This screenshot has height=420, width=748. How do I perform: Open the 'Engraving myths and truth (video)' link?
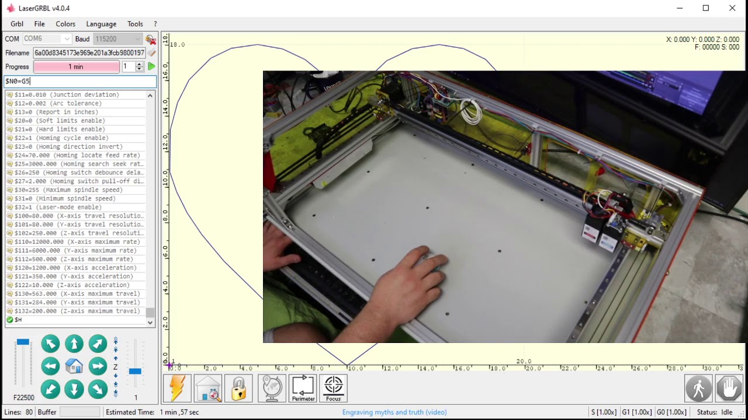tap(394, 412)
